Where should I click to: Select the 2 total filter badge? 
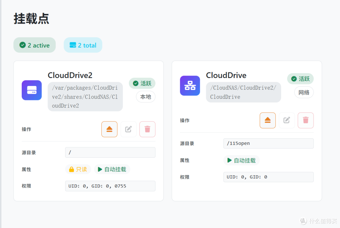point(83,45)
